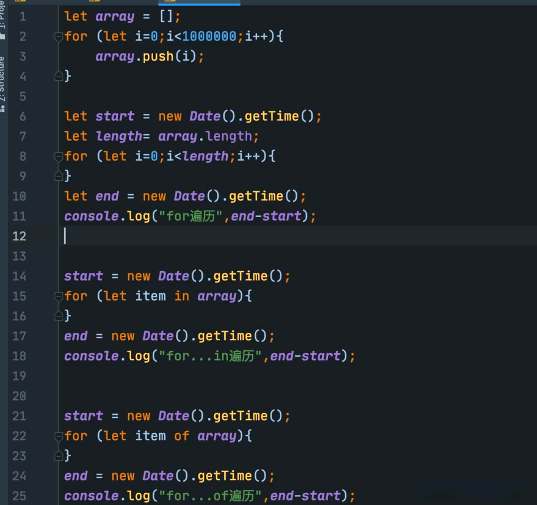Click 'i<length' condition on line 8

[197, 157]
